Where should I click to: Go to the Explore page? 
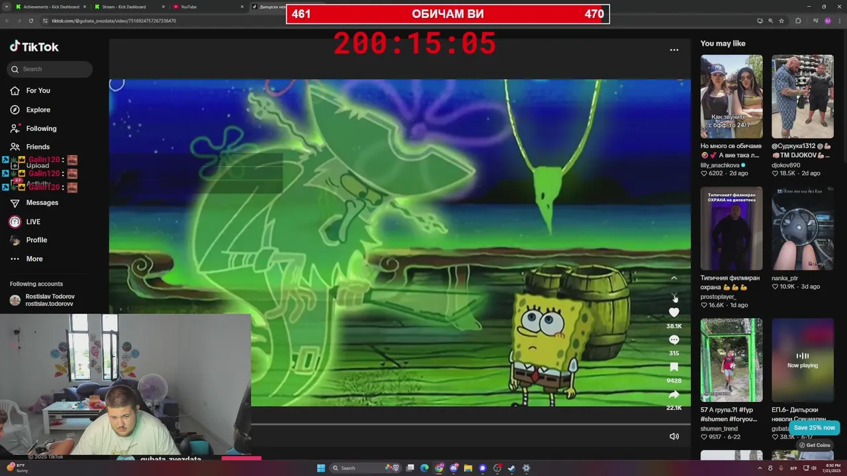pyautogui.click(x=38, y=110)
